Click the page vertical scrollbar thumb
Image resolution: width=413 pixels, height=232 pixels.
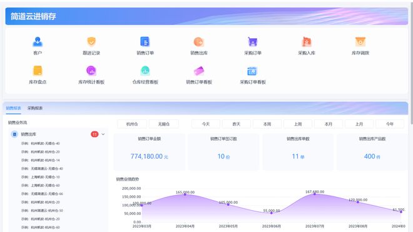pyautogui.click(x=411, y=63)
